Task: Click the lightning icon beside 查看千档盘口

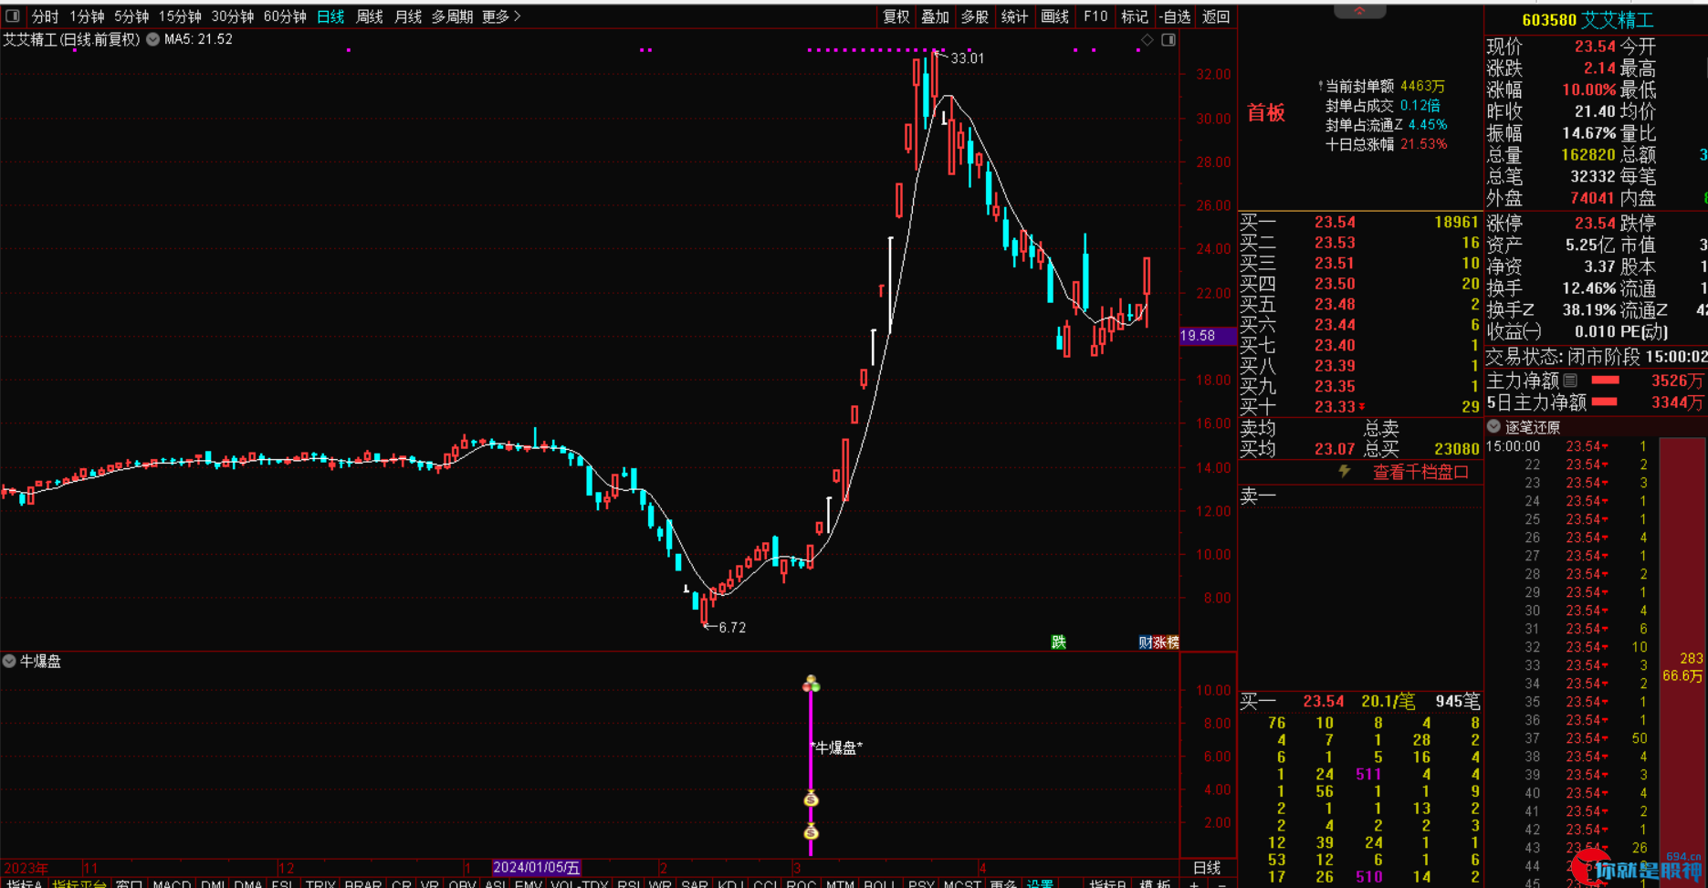Action: [1344, 472]
